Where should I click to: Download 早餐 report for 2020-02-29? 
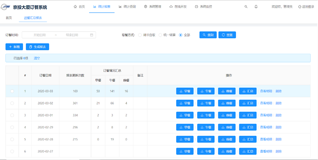click(185, 127)
